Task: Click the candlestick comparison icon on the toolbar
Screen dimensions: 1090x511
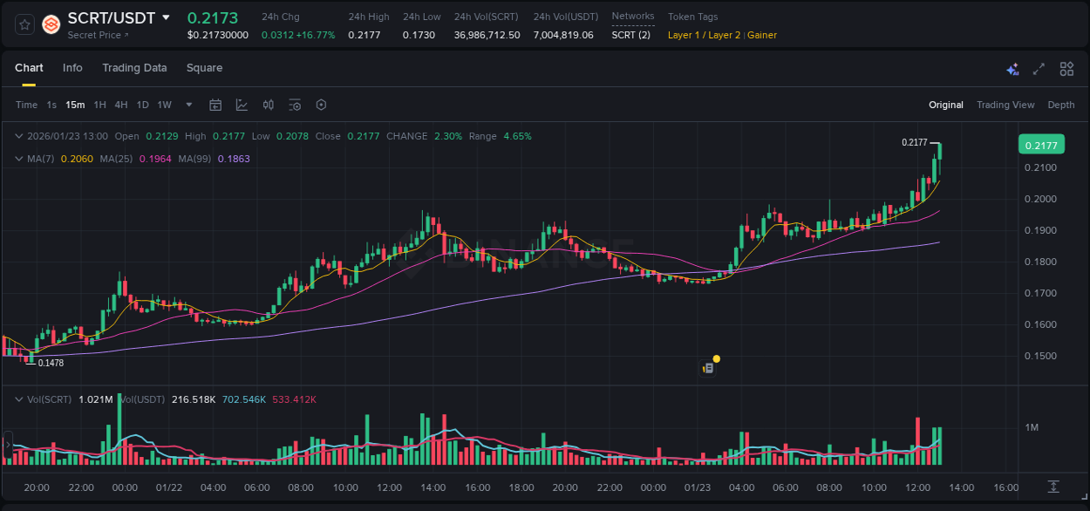Action: coord(268,104)
